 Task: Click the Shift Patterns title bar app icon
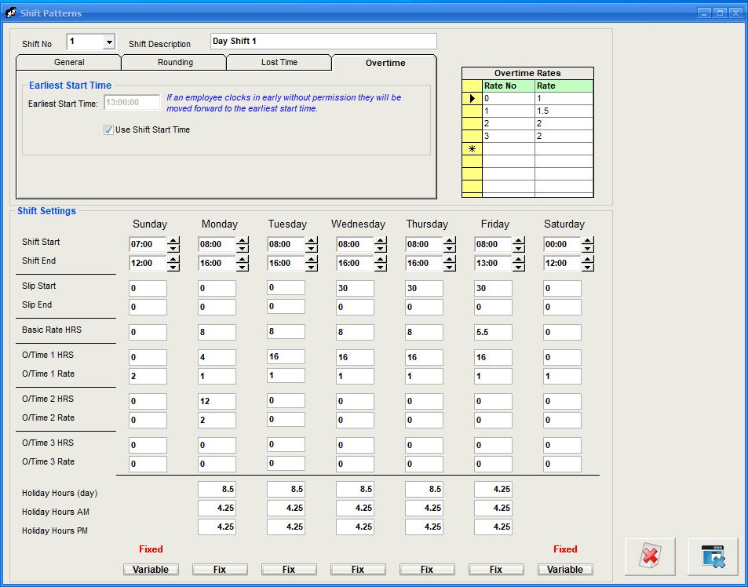[x=11, y=13]
